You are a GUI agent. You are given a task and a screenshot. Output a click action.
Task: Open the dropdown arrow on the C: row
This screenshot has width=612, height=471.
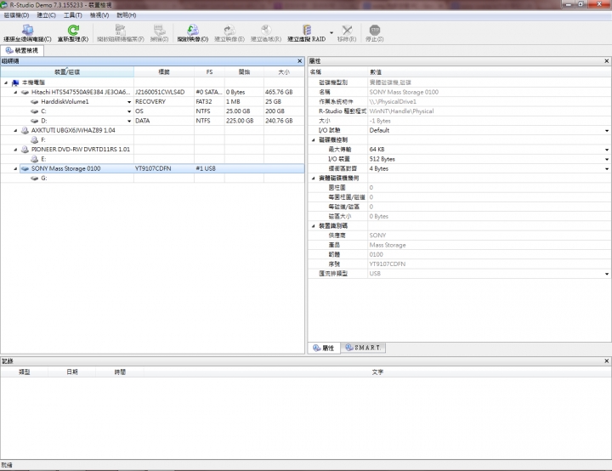[x=129, y=111]
